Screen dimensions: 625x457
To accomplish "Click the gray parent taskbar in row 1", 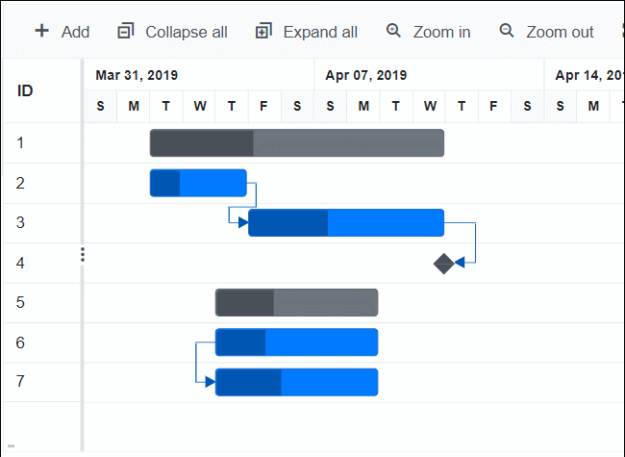I will click(297, 143).
